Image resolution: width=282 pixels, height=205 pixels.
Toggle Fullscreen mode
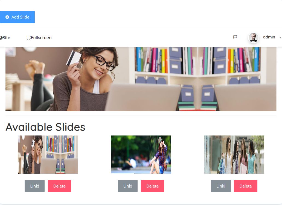coord(39,38)
